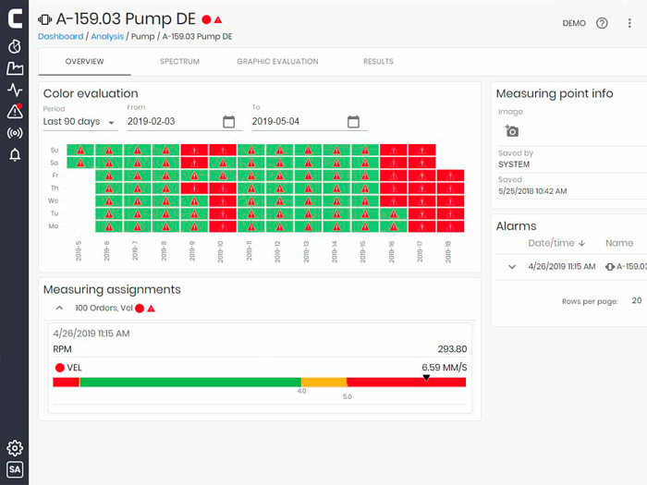Open the settings gear in sidebar
The image size is (647, 485).
point(15,448)
